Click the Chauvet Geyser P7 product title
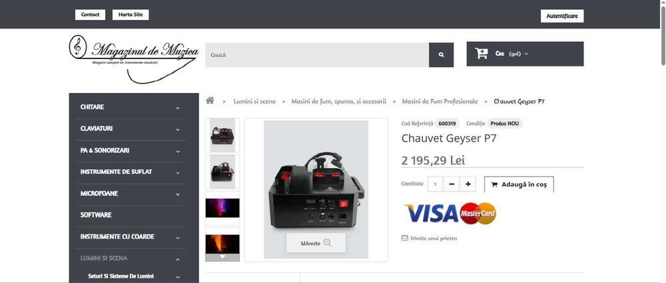The image size is (666, 283). 448,138
